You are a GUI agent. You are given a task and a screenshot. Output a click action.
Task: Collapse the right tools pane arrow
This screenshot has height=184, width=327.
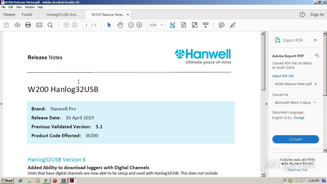pyautogui.click(x=267, y=104)
